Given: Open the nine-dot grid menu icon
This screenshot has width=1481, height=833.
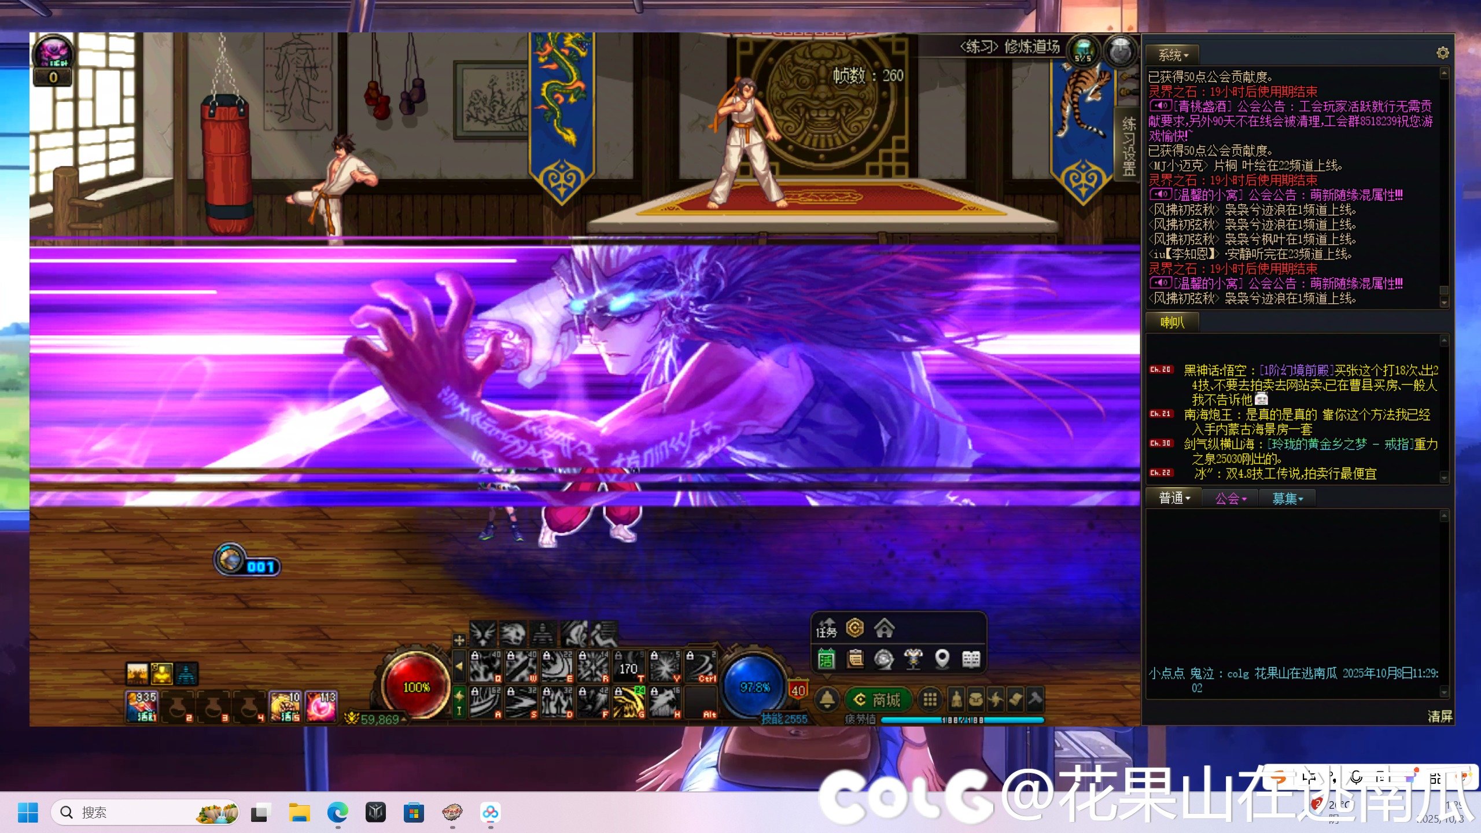Looking at the screenshot, I should [930, 700].
